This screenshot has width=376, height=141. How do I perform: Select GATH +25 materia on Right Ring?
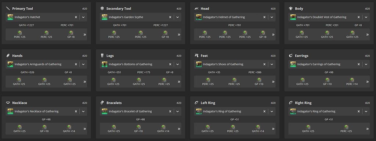[308, 129]
